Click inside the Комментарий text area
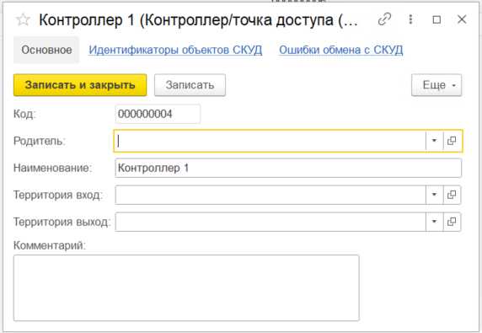This screenshot has height=333, width=482. tap(186, 287)
